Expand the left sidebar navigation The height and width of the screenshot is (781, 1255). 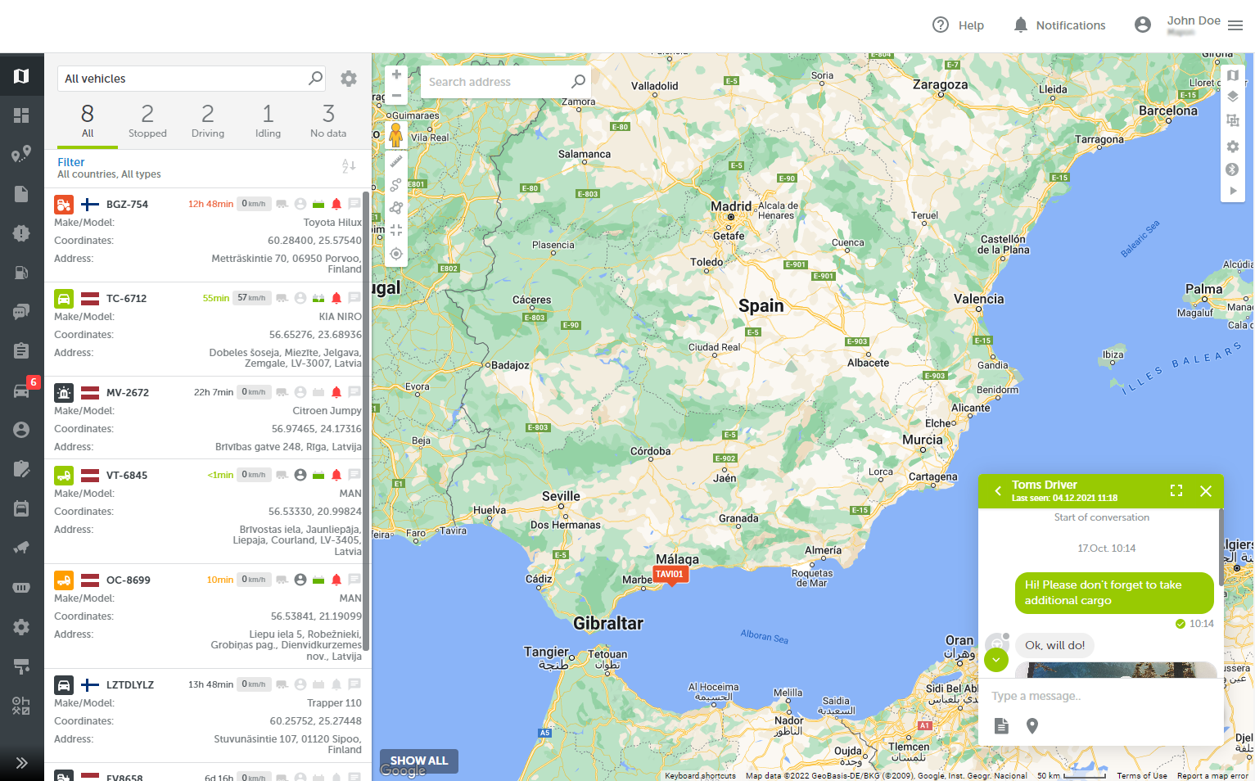22,763
